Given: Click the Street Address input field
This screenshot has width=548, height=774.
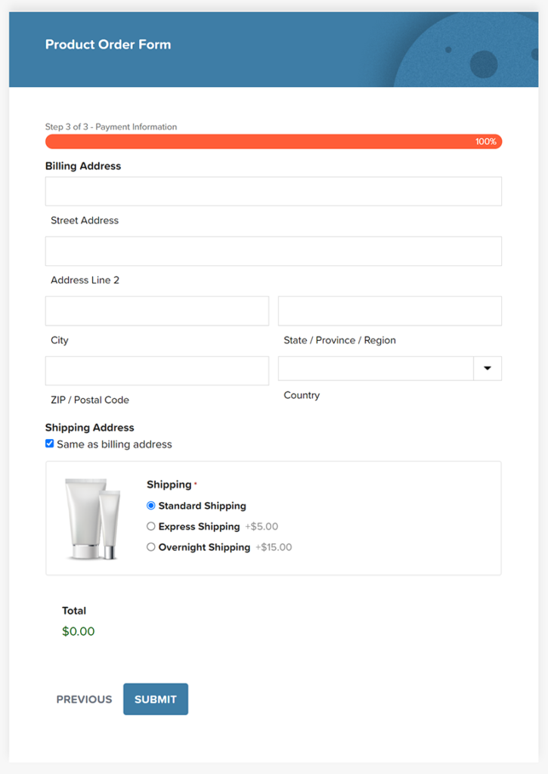Looking at the screenshot, I should [x=274, y=191].
